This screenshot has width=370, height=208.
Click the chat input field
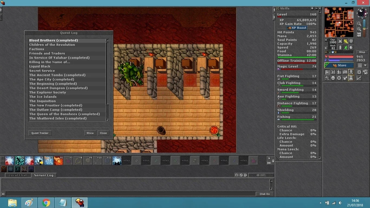coord(131,194)
